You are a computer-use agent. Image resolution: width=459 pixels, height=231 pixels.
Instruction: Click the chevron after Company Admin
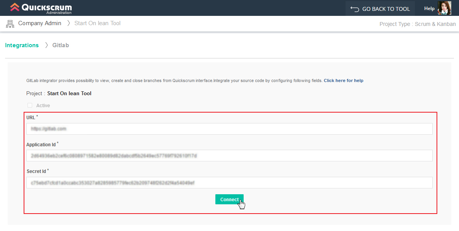(x=69, y=23)
